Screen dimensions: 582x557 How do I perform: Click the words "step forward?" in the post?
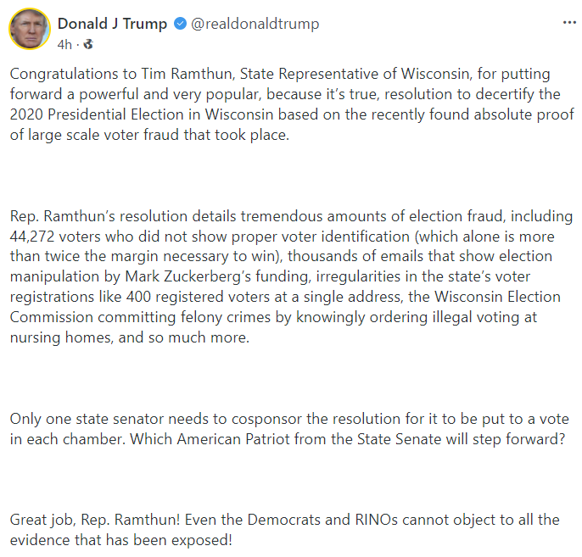point(521,439)
